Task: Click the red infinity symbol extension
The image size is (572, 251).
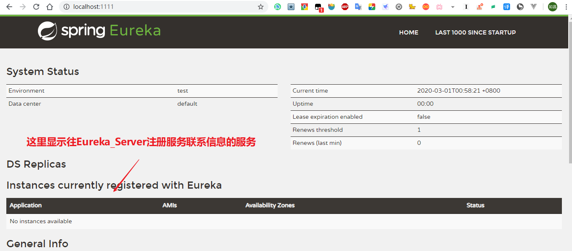Action: pyautogui.click(x=426, y=7)
